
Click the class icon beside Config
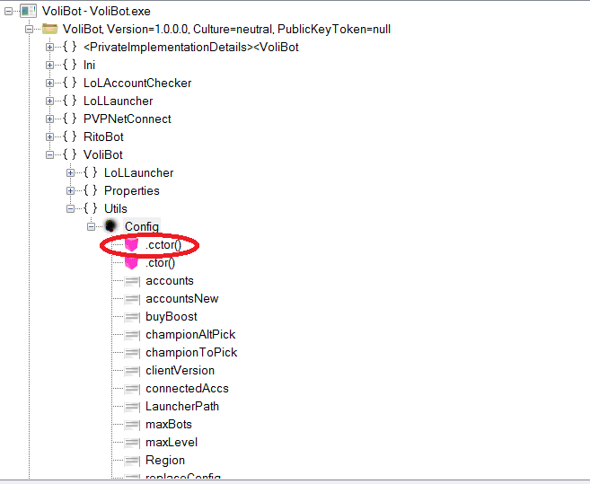(x=111, y=226)
